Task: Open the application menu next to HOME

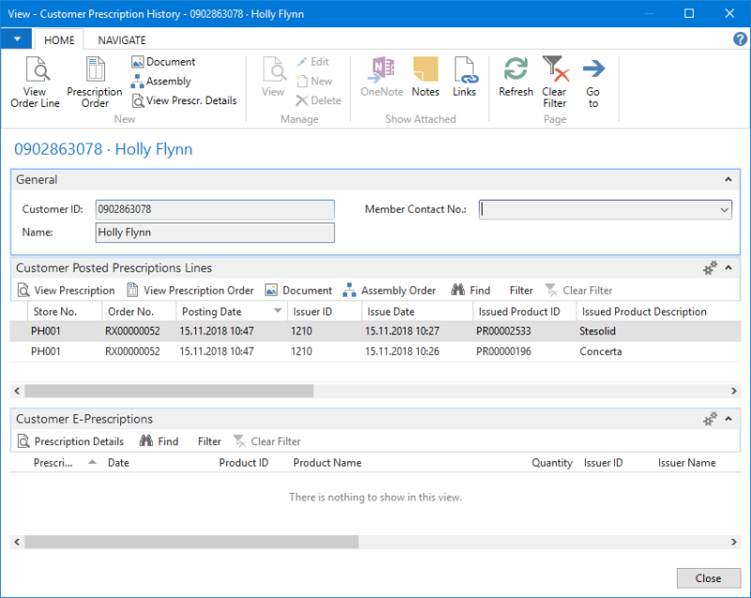Action: click(16, 38)
